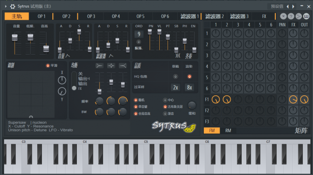The height and width of the screenshot is (175, 313).
Task: Open the question mark help button
Action: [x=291, y=16]
